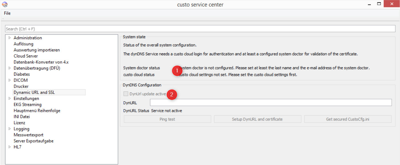Screen dimensions: 400x165
Task: Enable the DynUrl update active checkbox
Action: [x=126, y=94]
